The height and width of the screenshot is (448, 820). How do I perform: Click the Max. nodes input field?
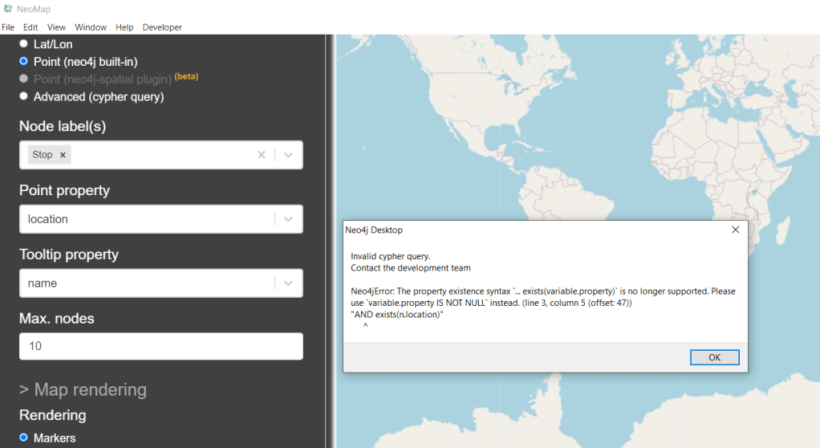pos(160,346)
